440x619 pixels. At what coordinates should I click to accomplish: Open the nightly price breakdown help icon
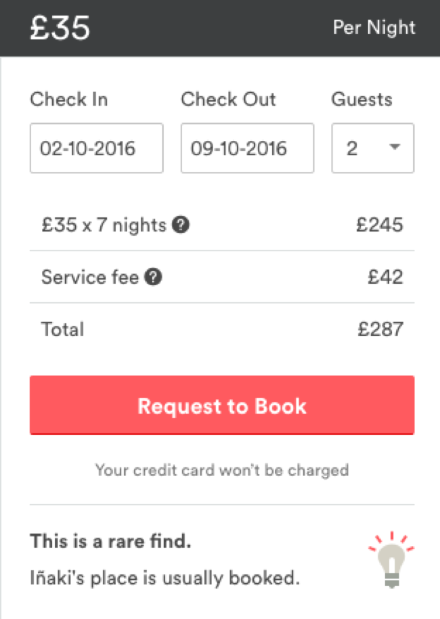pyautogui.click(x=181, y=225)
